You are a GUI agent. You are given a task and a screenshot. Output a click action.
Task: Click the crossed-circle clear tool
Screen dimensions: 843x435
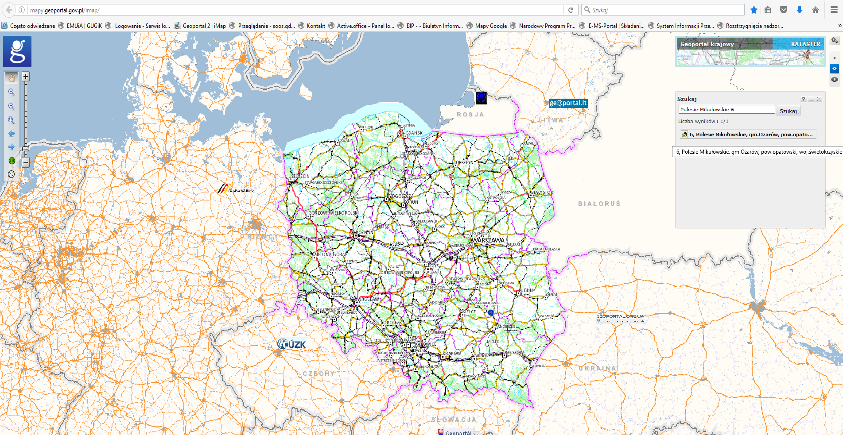tap(12, 174)
